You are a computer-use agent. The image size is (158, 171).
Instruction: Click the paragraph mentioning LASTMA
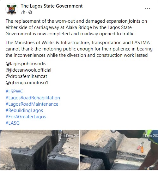79,49
